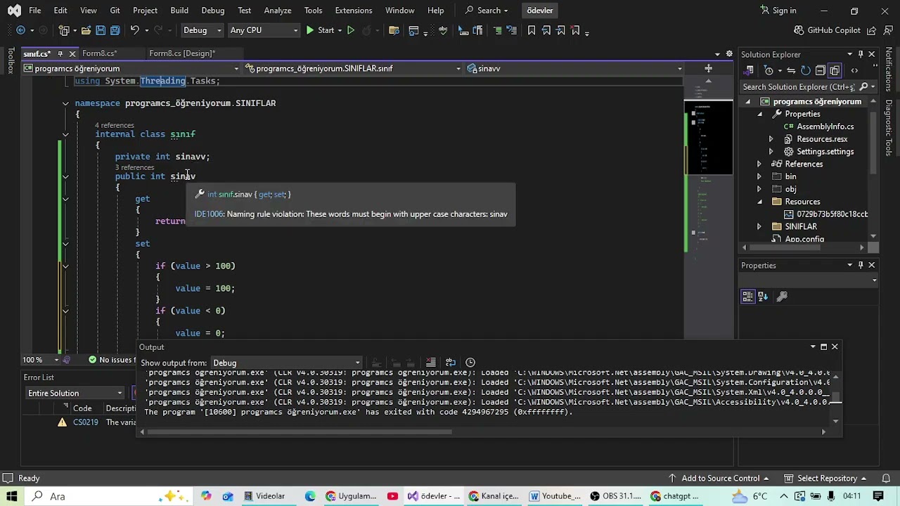Open the Extensions menu
Image resolution: width=900 pixels, height=506 pixels.
pyautogui.click(x=354, y=11)
